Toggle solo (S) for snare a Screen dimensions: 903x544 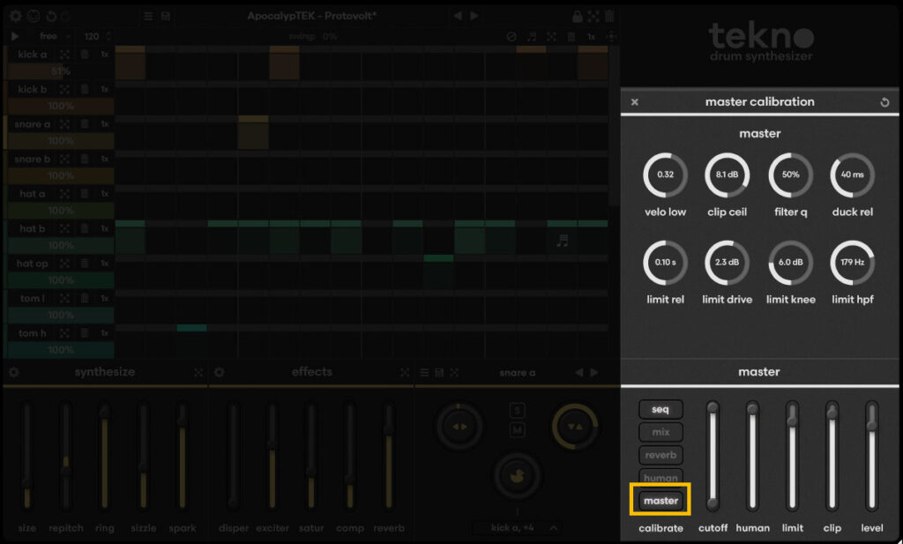518,411
